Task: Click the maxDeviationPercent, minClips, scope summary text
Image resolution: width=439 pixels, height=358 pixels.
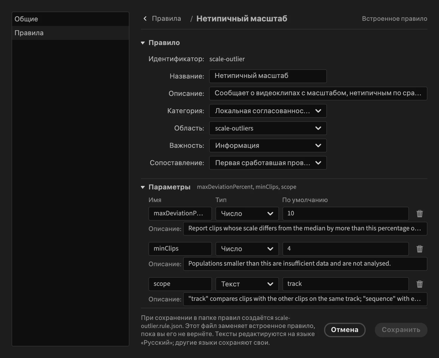Action: pos(247,187)
